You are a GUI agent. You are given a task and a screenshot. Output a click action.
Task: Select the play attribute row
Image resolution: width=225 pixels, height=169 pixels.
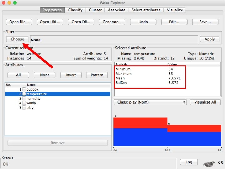point(58,107)
